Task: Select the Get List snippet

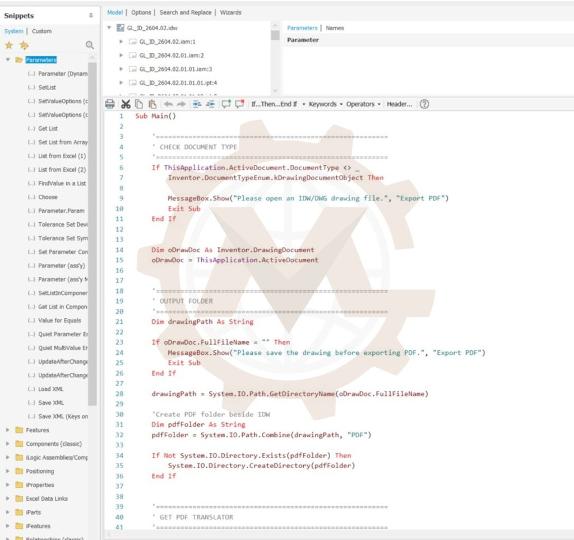Action: coord(48,129)
